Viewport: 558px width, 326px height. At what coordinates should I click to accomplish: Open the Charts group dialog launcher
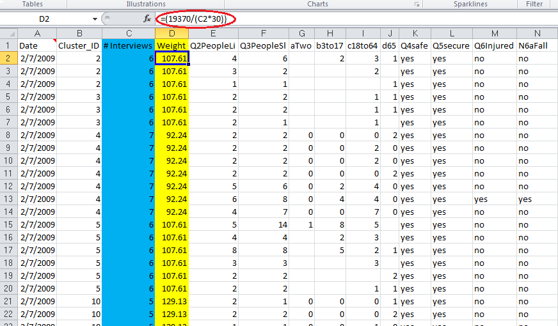(417, 4)
